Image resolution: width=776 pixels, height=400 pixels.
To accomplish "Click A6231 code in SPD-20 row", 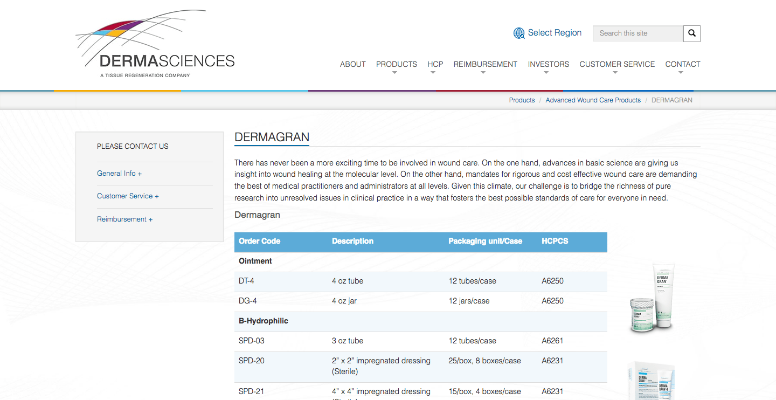I will pos(552,361).
